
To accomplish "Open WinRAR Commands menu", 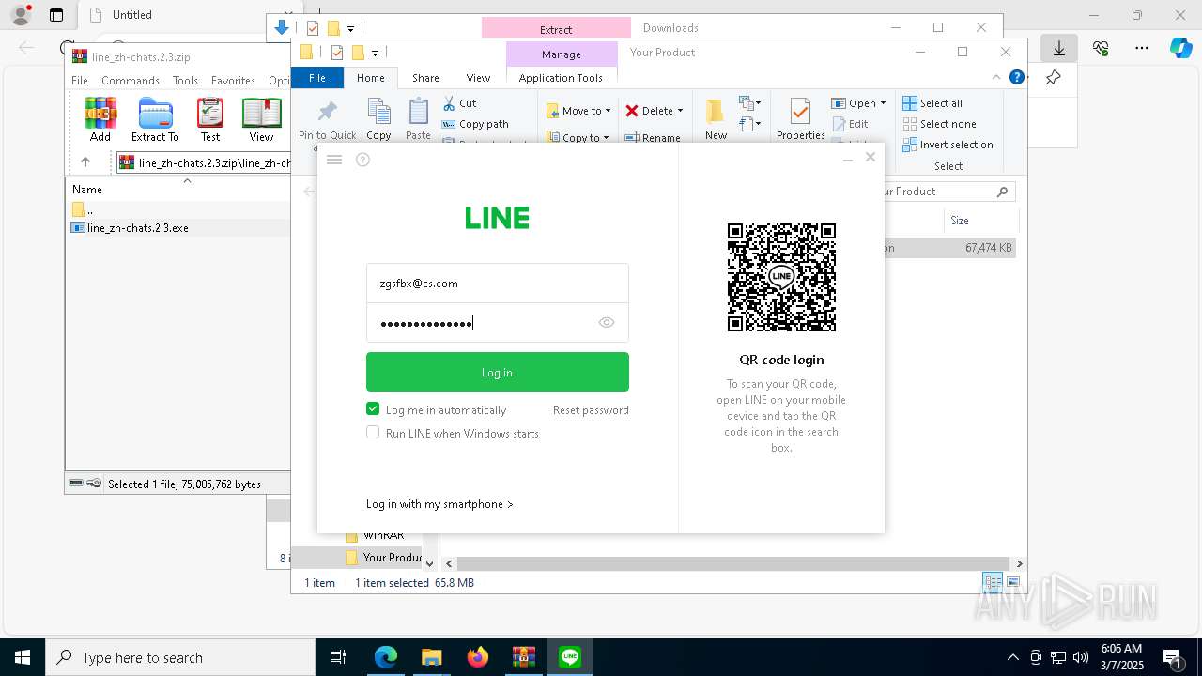I will point(131,81).
